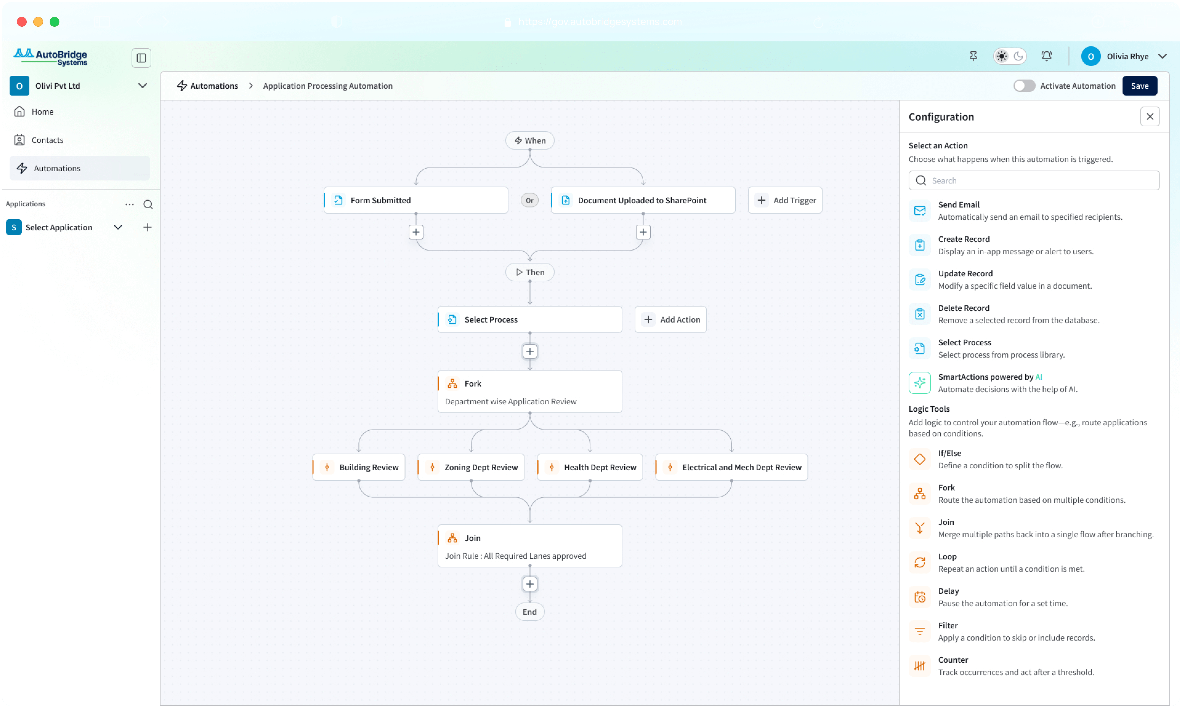Select the SmartActions AI sparkle icon
1182x708 pixels.
point(919,383)
